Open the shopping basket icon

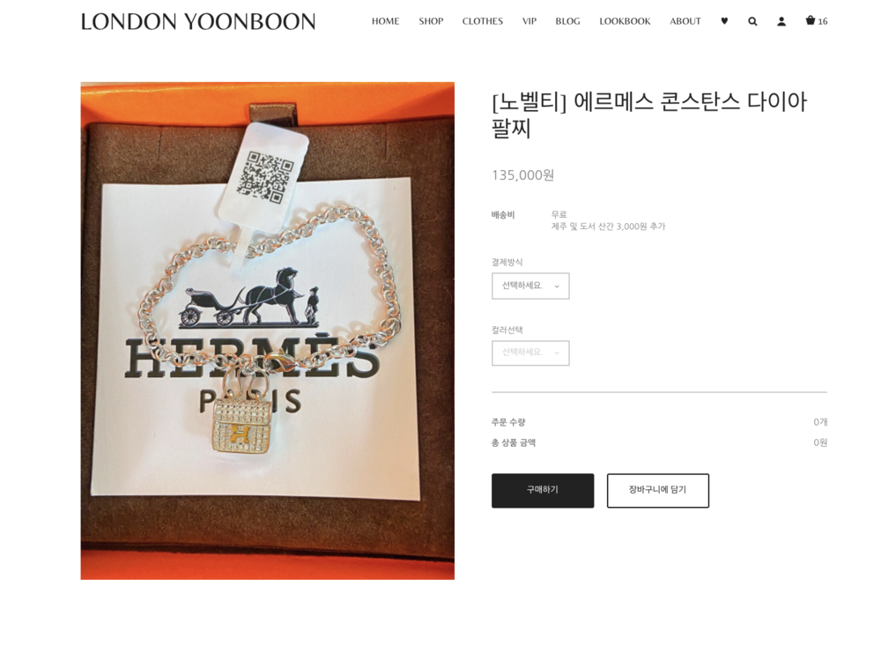[811, 20]
